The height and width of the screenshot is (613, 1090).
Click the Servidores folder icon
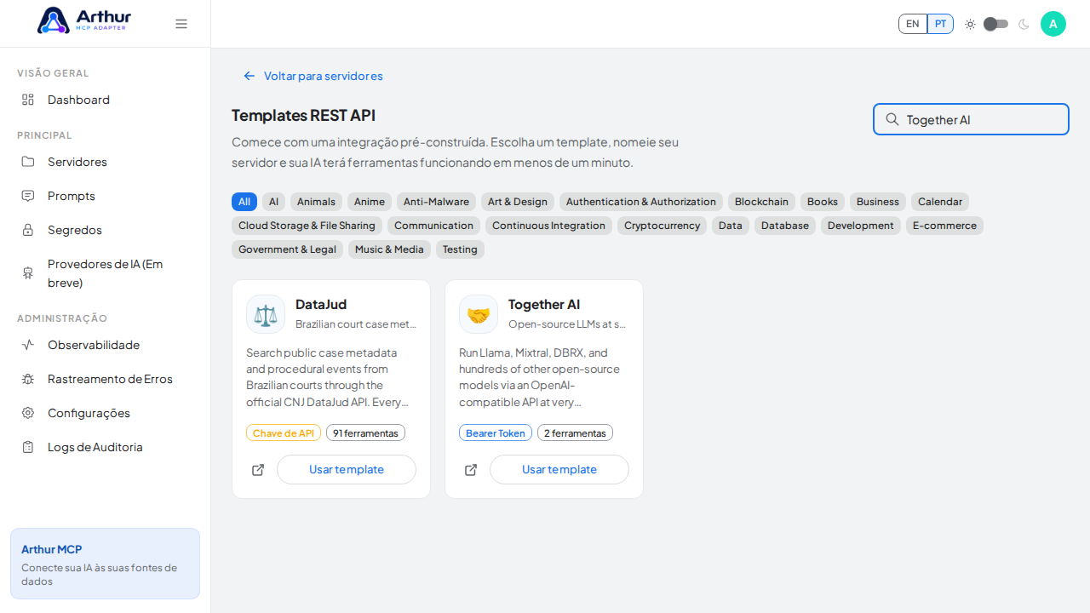28,162
